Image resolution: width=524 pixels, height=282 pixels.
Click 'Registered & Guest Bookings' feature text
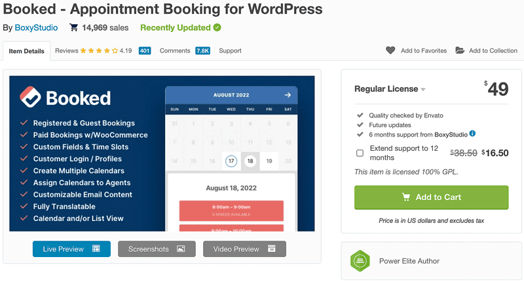tap(84, 123)
